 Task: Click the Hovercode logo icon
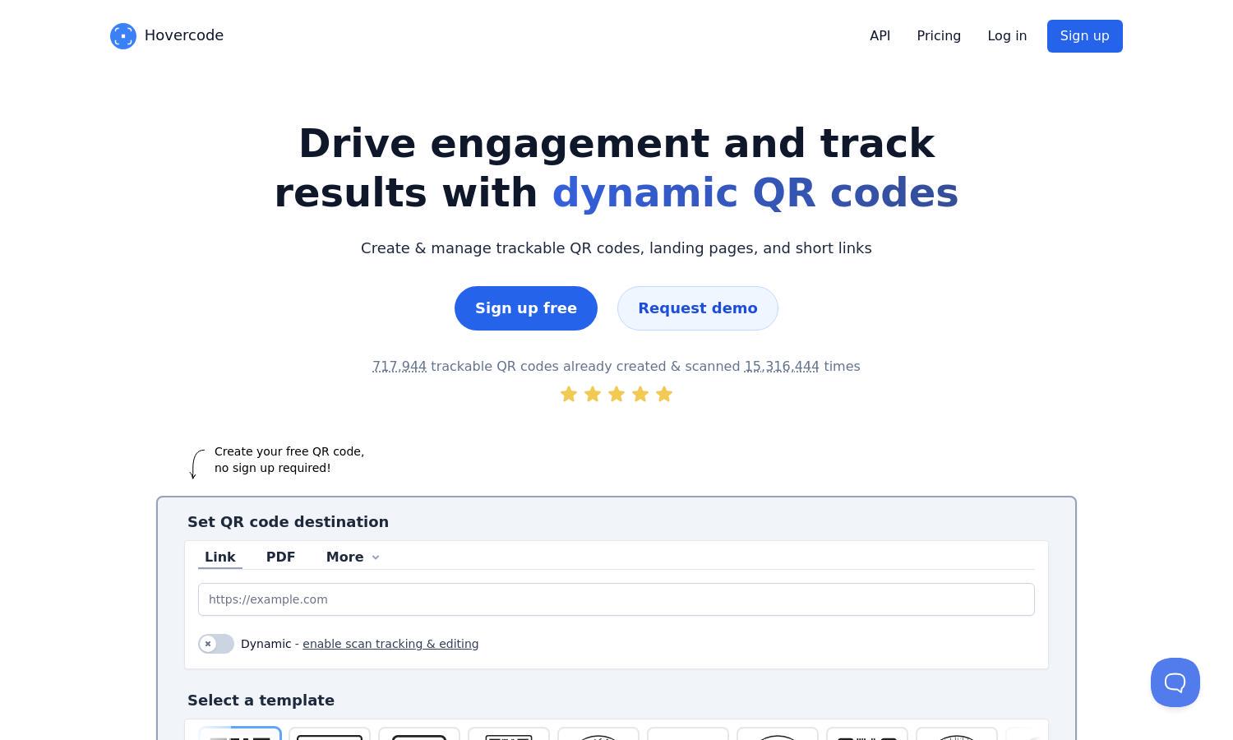pyautogui.click(x=123, y=36)
